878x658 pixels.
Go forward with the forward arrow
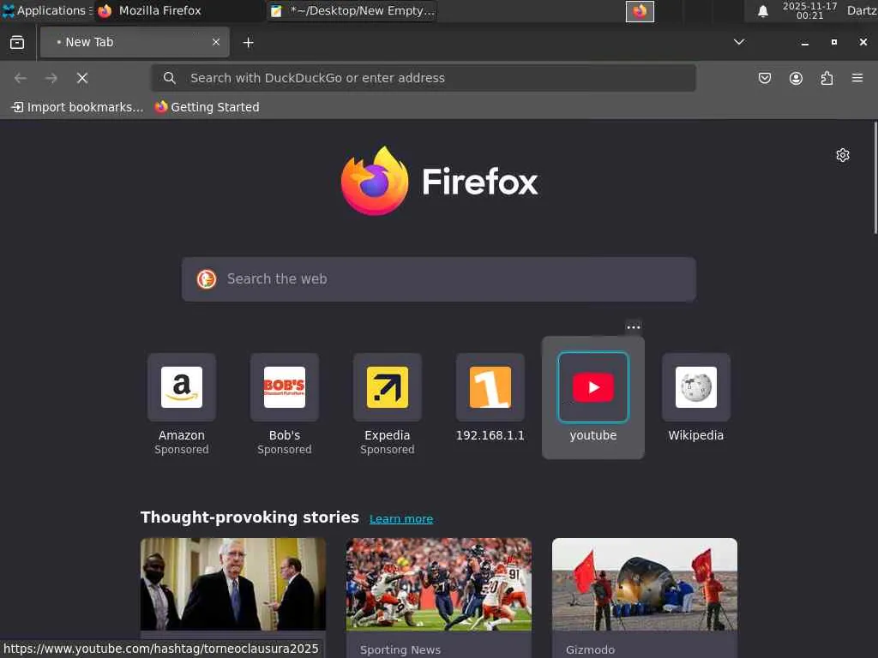coord(51,78)
